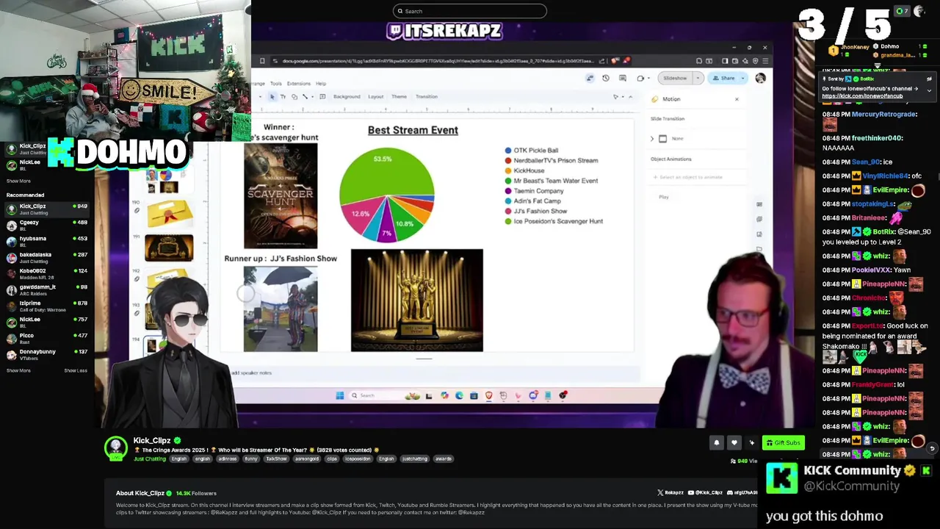
Task: Open the Slideshow dropdown arrow
Action: (x=698, y=78)
